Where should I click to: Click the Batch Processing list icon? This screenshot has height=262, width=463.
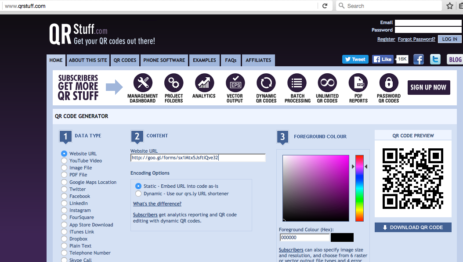(297, 83)
